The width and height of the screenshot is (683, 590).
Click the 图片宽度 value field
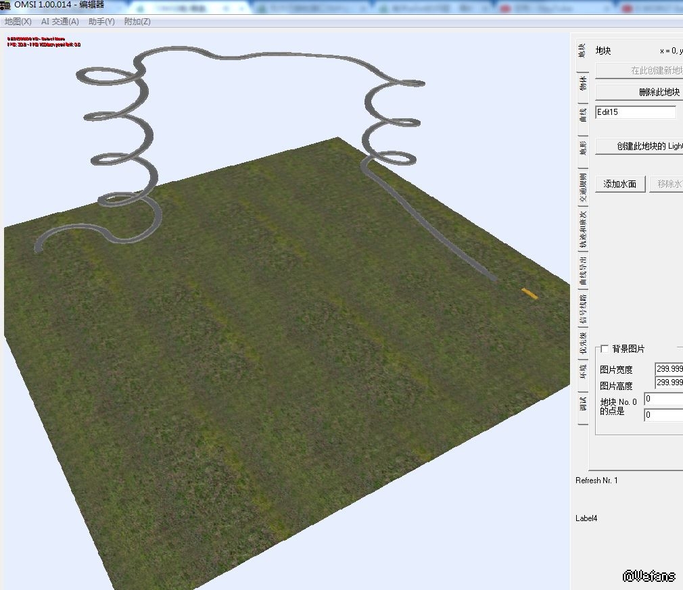pos(669,369)
